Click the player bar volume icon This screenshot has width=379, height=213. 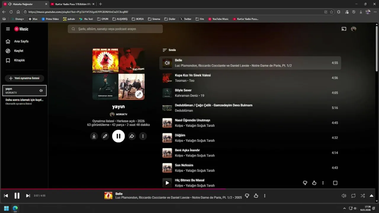tap(344, 196)
